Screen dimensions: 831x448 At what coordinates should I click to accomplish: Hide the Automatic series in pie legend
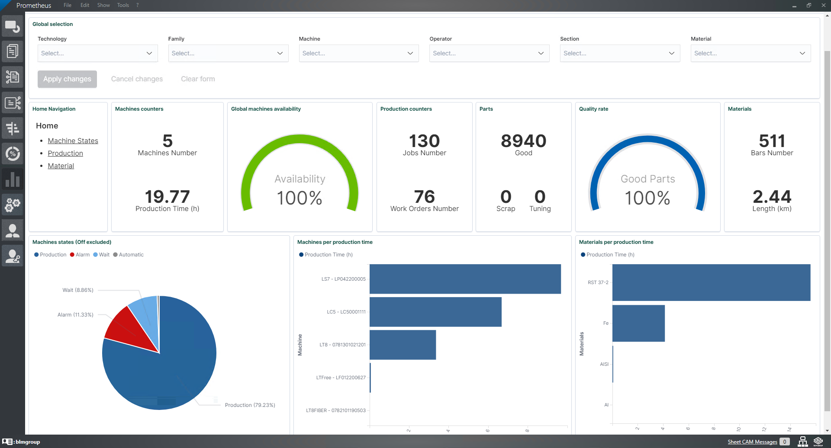pyautogui.click(x=128, y=255)
